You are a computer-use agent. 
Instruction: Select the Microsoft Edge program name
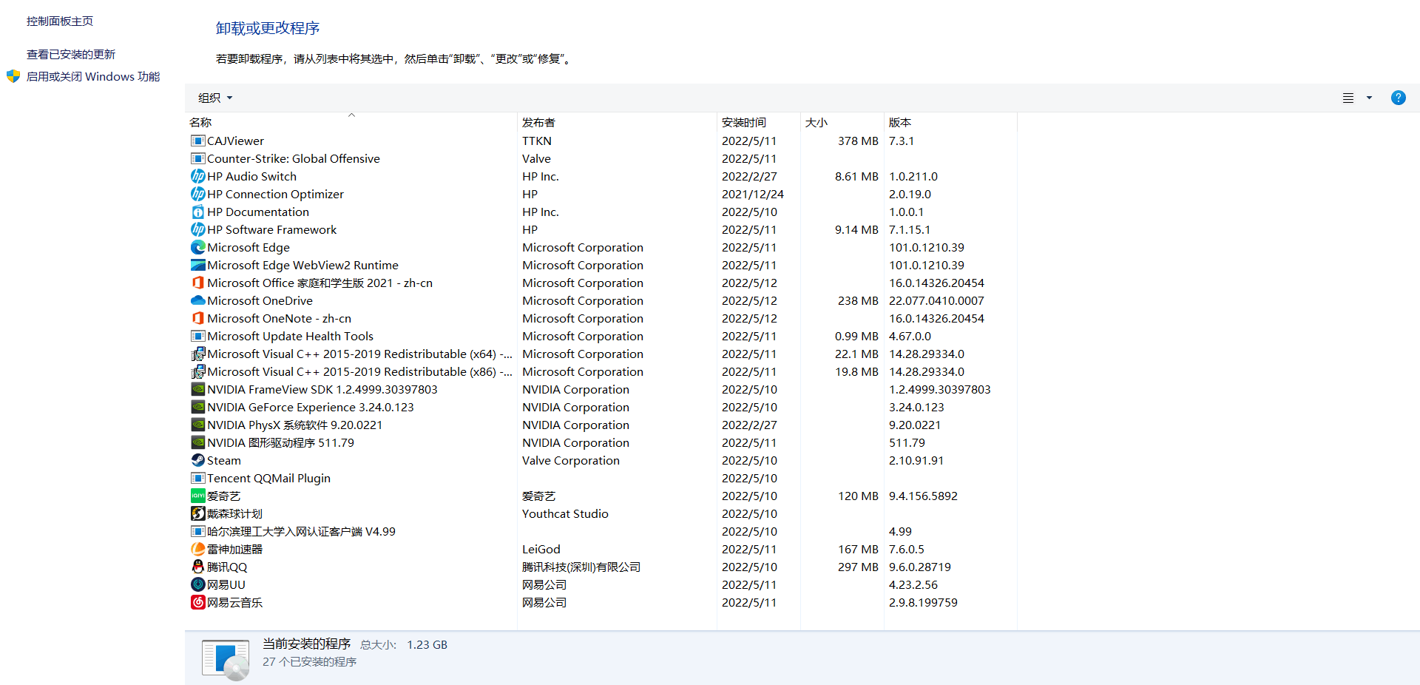coord(248,247)
